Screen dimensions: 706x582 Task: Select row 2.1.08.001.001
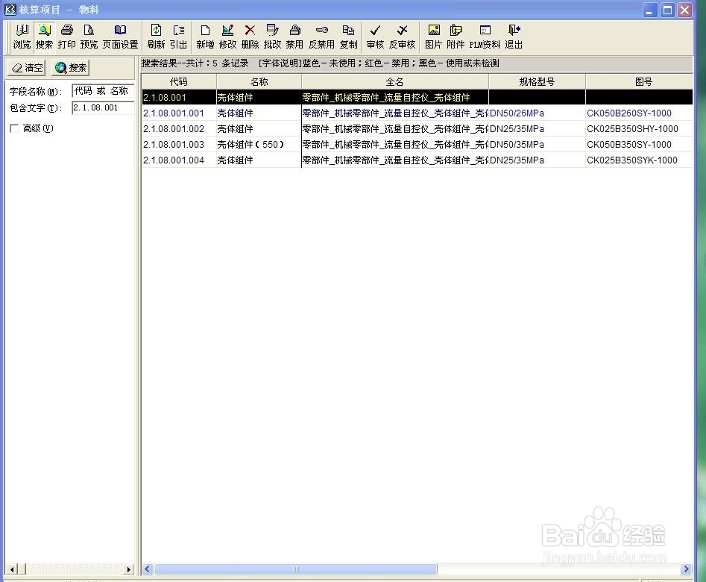pos(417,113)
